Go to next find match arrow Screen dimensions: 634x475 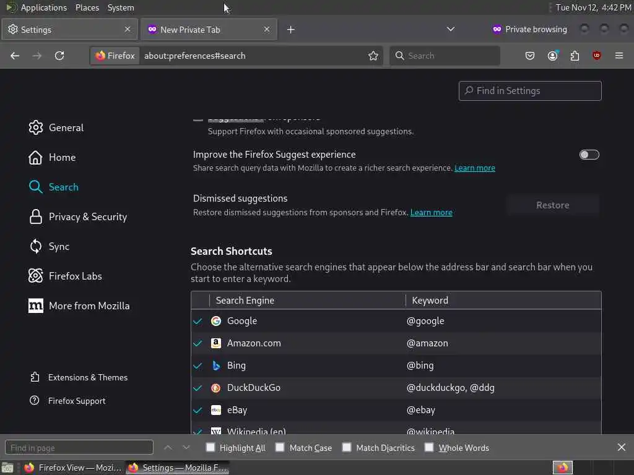[186, 448]
